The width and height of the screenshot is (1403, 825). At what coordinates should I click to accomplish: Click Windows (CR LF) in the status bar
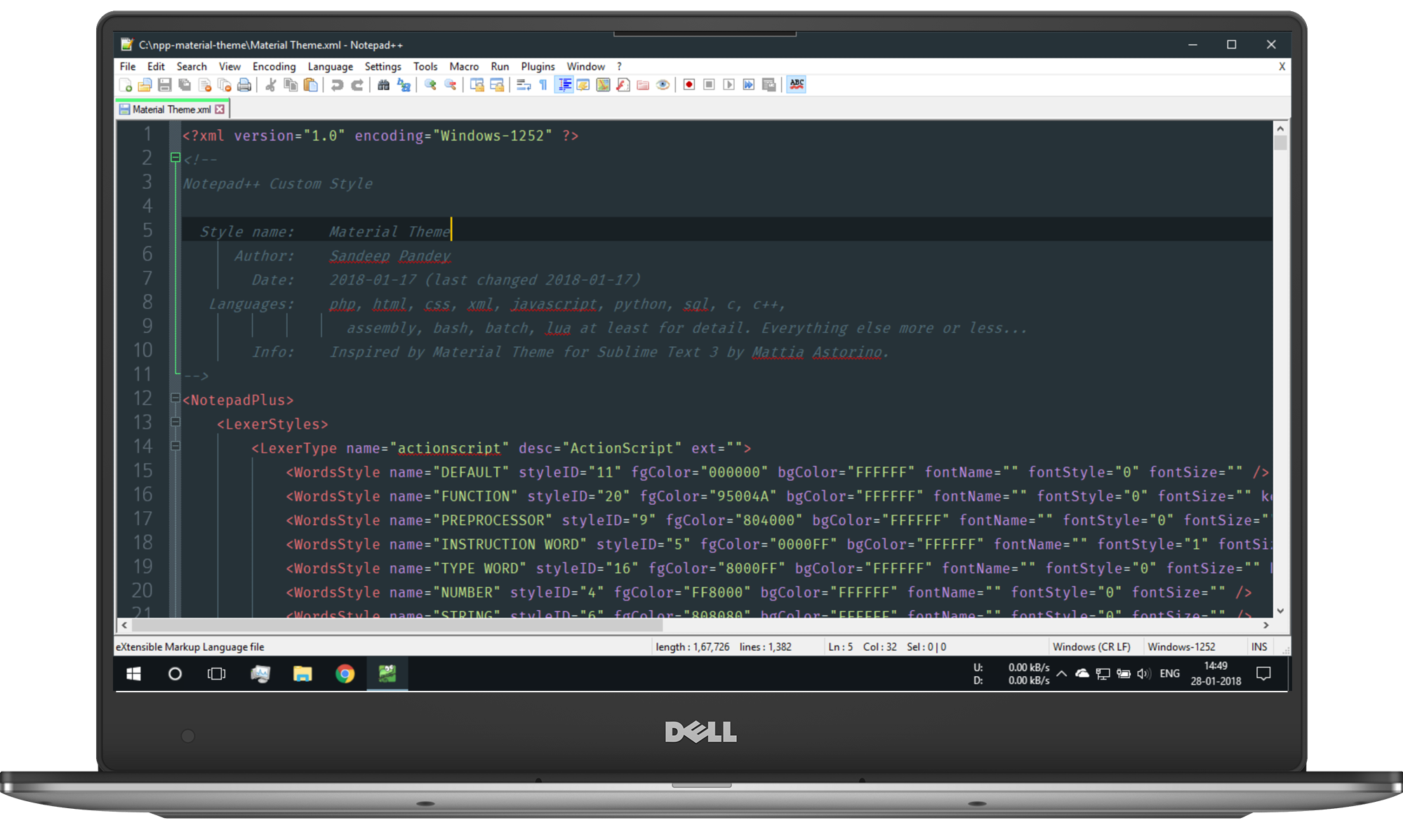click(x=1093, y=646)
